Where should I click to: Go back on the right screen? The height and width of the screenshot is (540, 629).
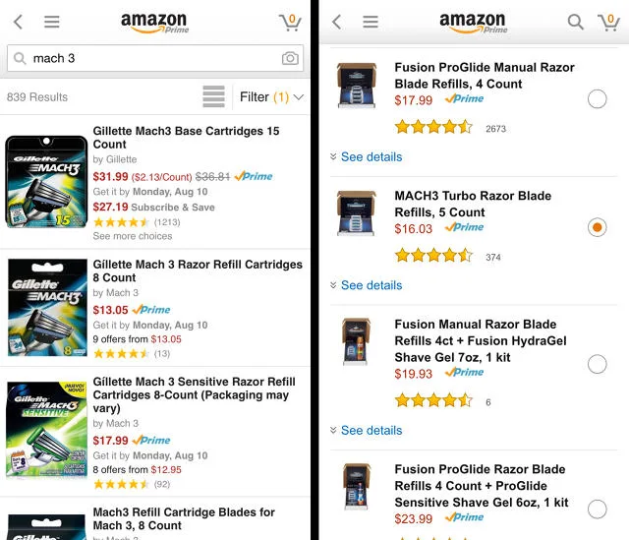(x=337, y=22)
